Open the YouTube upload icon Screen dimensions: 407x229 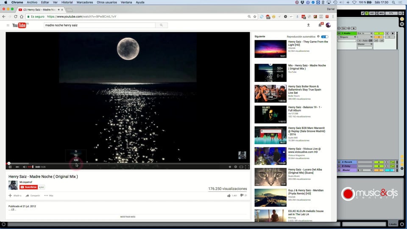point(308,25)
